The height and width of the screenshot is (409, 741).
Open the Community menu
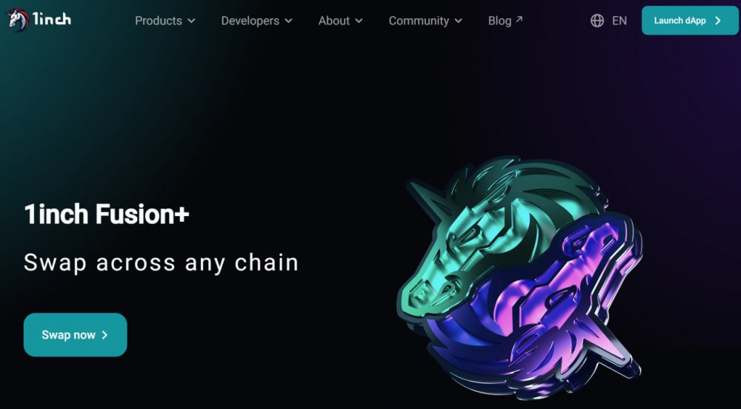(x=425, y=21)
